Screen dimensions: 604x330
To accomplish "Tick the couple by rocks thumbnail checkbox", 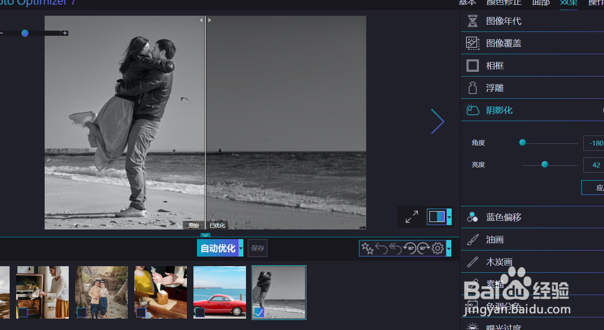I will click(x=82, y=312).
